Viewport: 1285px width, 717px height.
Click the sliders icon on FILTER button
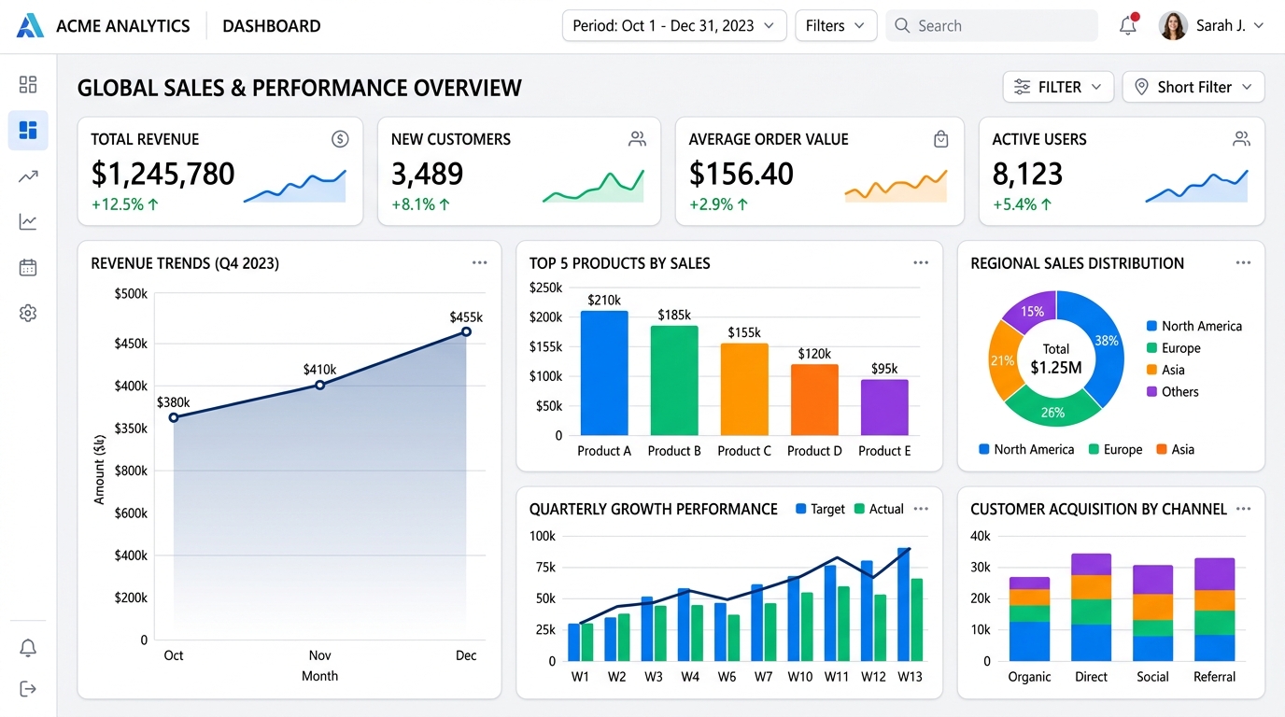[x=1023, y=87]
